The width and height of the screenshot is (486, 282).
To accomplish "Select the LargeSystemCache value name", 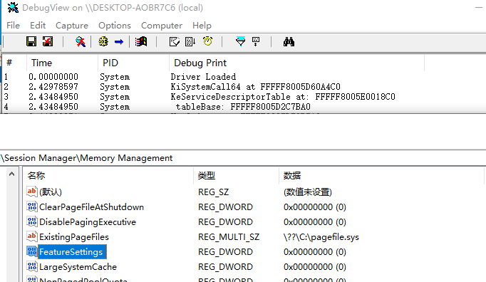I will click(78, 267).
